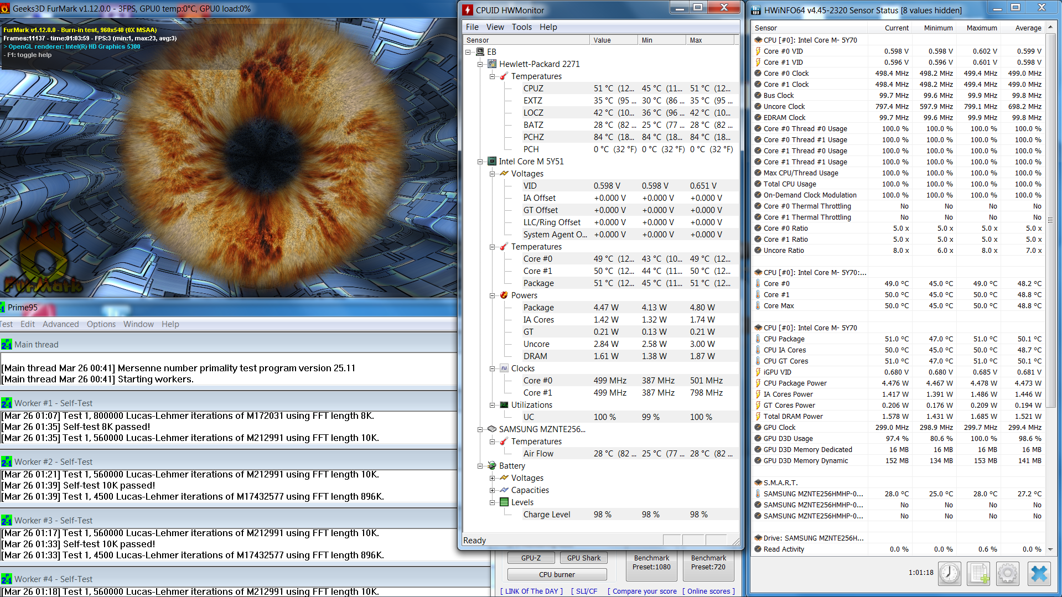Image resolution: width=1062 pixels, height=597 pixels.
Task: Collapse the Hewlett-Packard 2271 tree node
Action: (x=480, y=64)
